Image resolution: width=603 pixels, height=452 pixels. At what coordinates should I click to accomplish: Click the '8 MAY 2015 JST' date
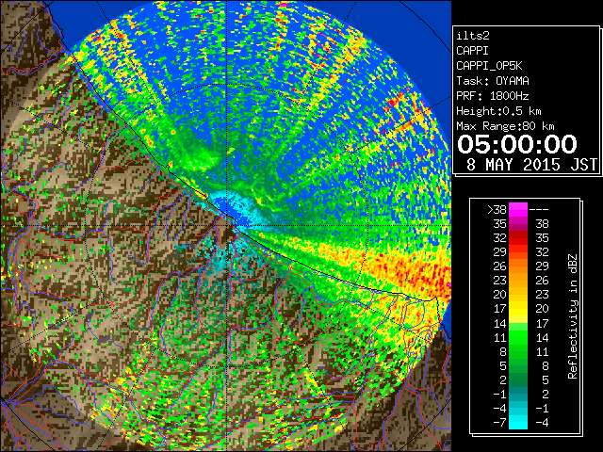tap(531, 165)
